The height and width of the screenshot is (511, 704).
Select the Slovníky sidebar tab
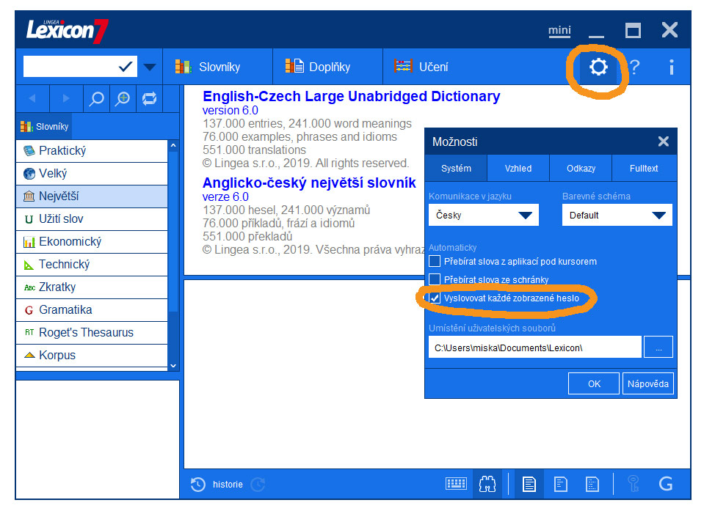[44, 126]
